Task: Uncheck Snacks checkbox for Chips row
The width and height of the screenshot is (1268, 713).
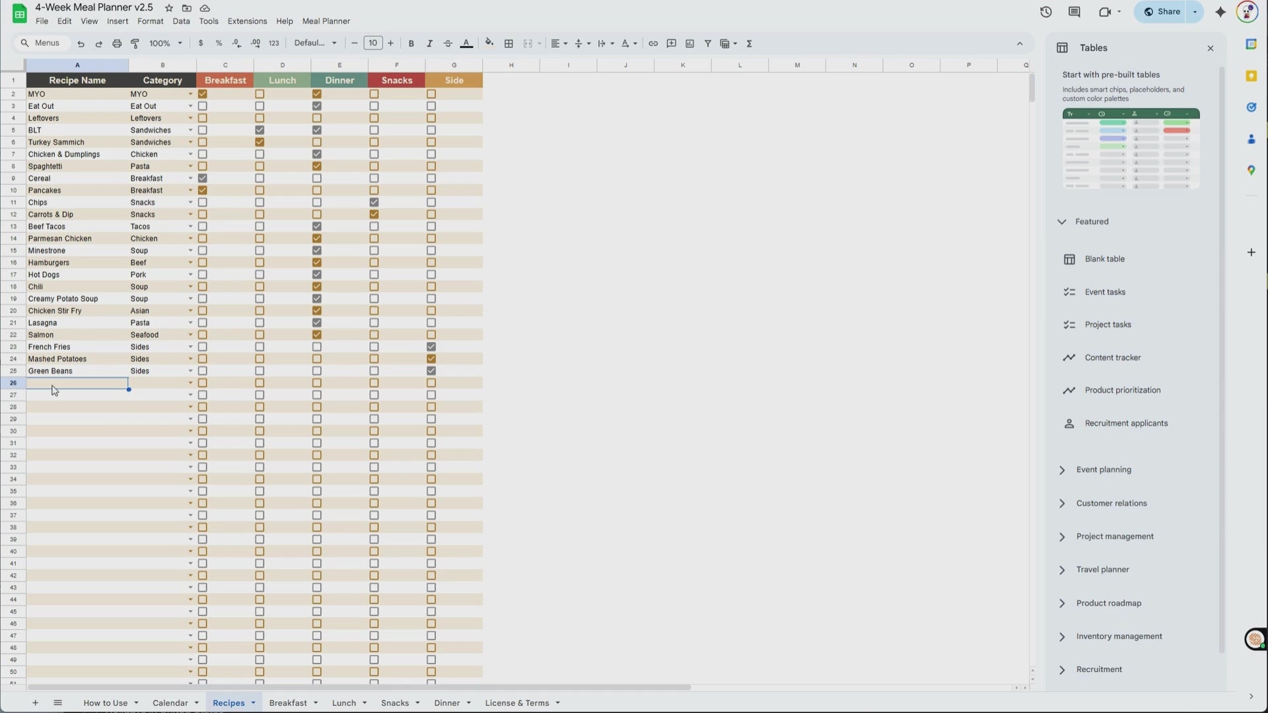Action: point(374,203)
